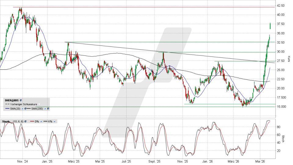Click the 22.50 price axis label

[281, 79]
